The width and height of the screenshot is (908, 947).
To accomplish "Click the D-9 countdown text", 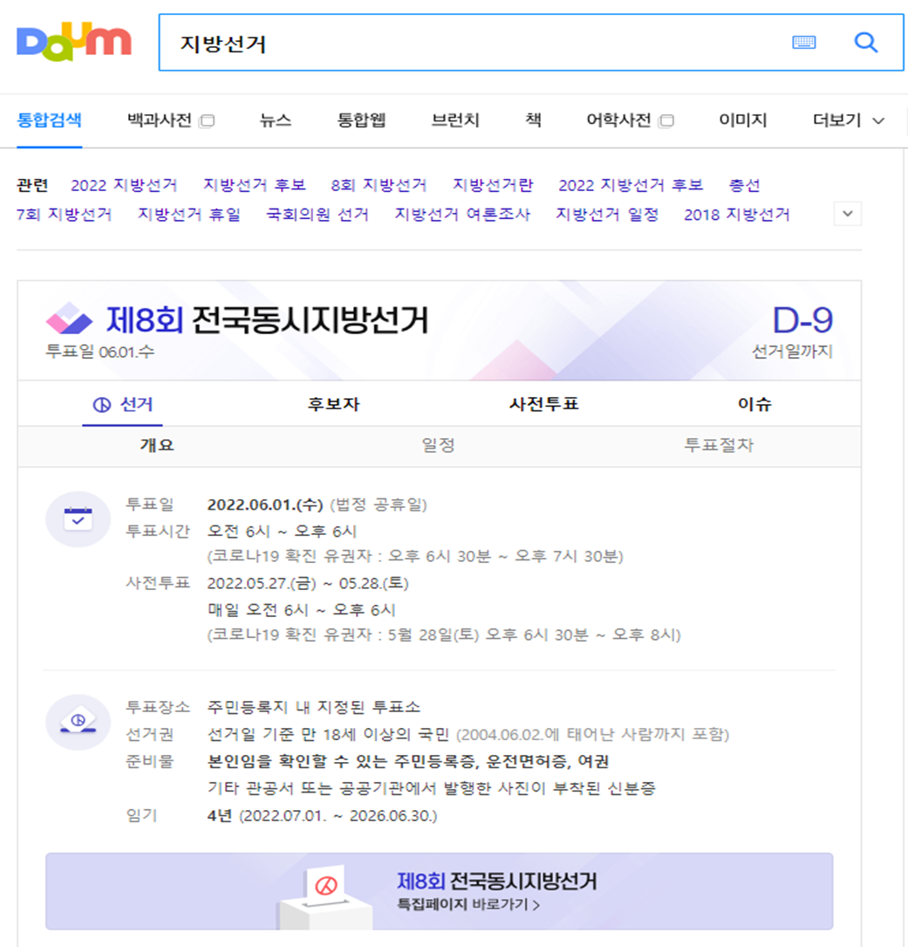I will point(803,320).
